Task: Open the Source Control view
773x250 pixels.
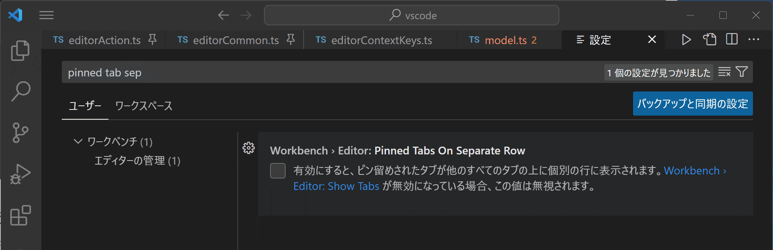Action: point(20,132)
